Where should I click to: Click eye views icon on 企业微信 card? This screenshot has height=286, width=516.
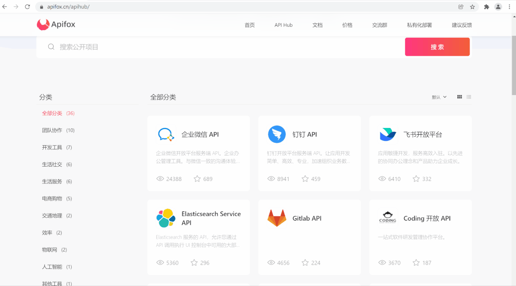160,179
